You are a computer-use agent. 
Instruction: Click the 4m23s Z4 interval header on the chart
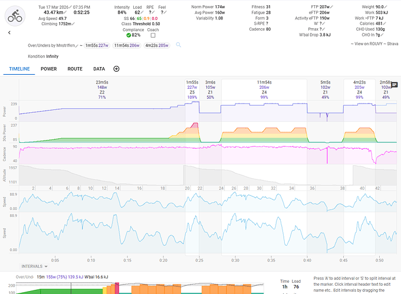coord(359,89)
